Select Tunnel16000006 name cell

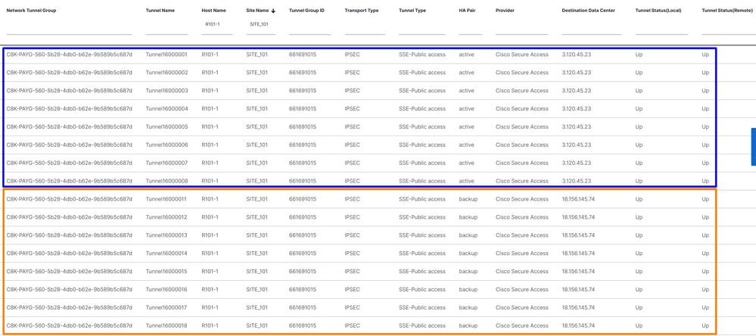[166, 145]
